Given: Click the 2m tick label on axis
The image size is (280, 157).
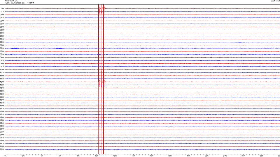Looking at the screenshot, I should pos(23,156).
